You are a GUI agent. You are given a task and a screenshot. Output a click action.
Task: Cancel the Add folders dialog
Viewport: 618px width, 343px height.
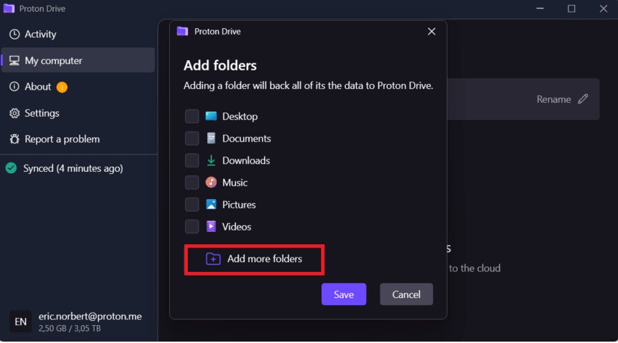point(406,294)
